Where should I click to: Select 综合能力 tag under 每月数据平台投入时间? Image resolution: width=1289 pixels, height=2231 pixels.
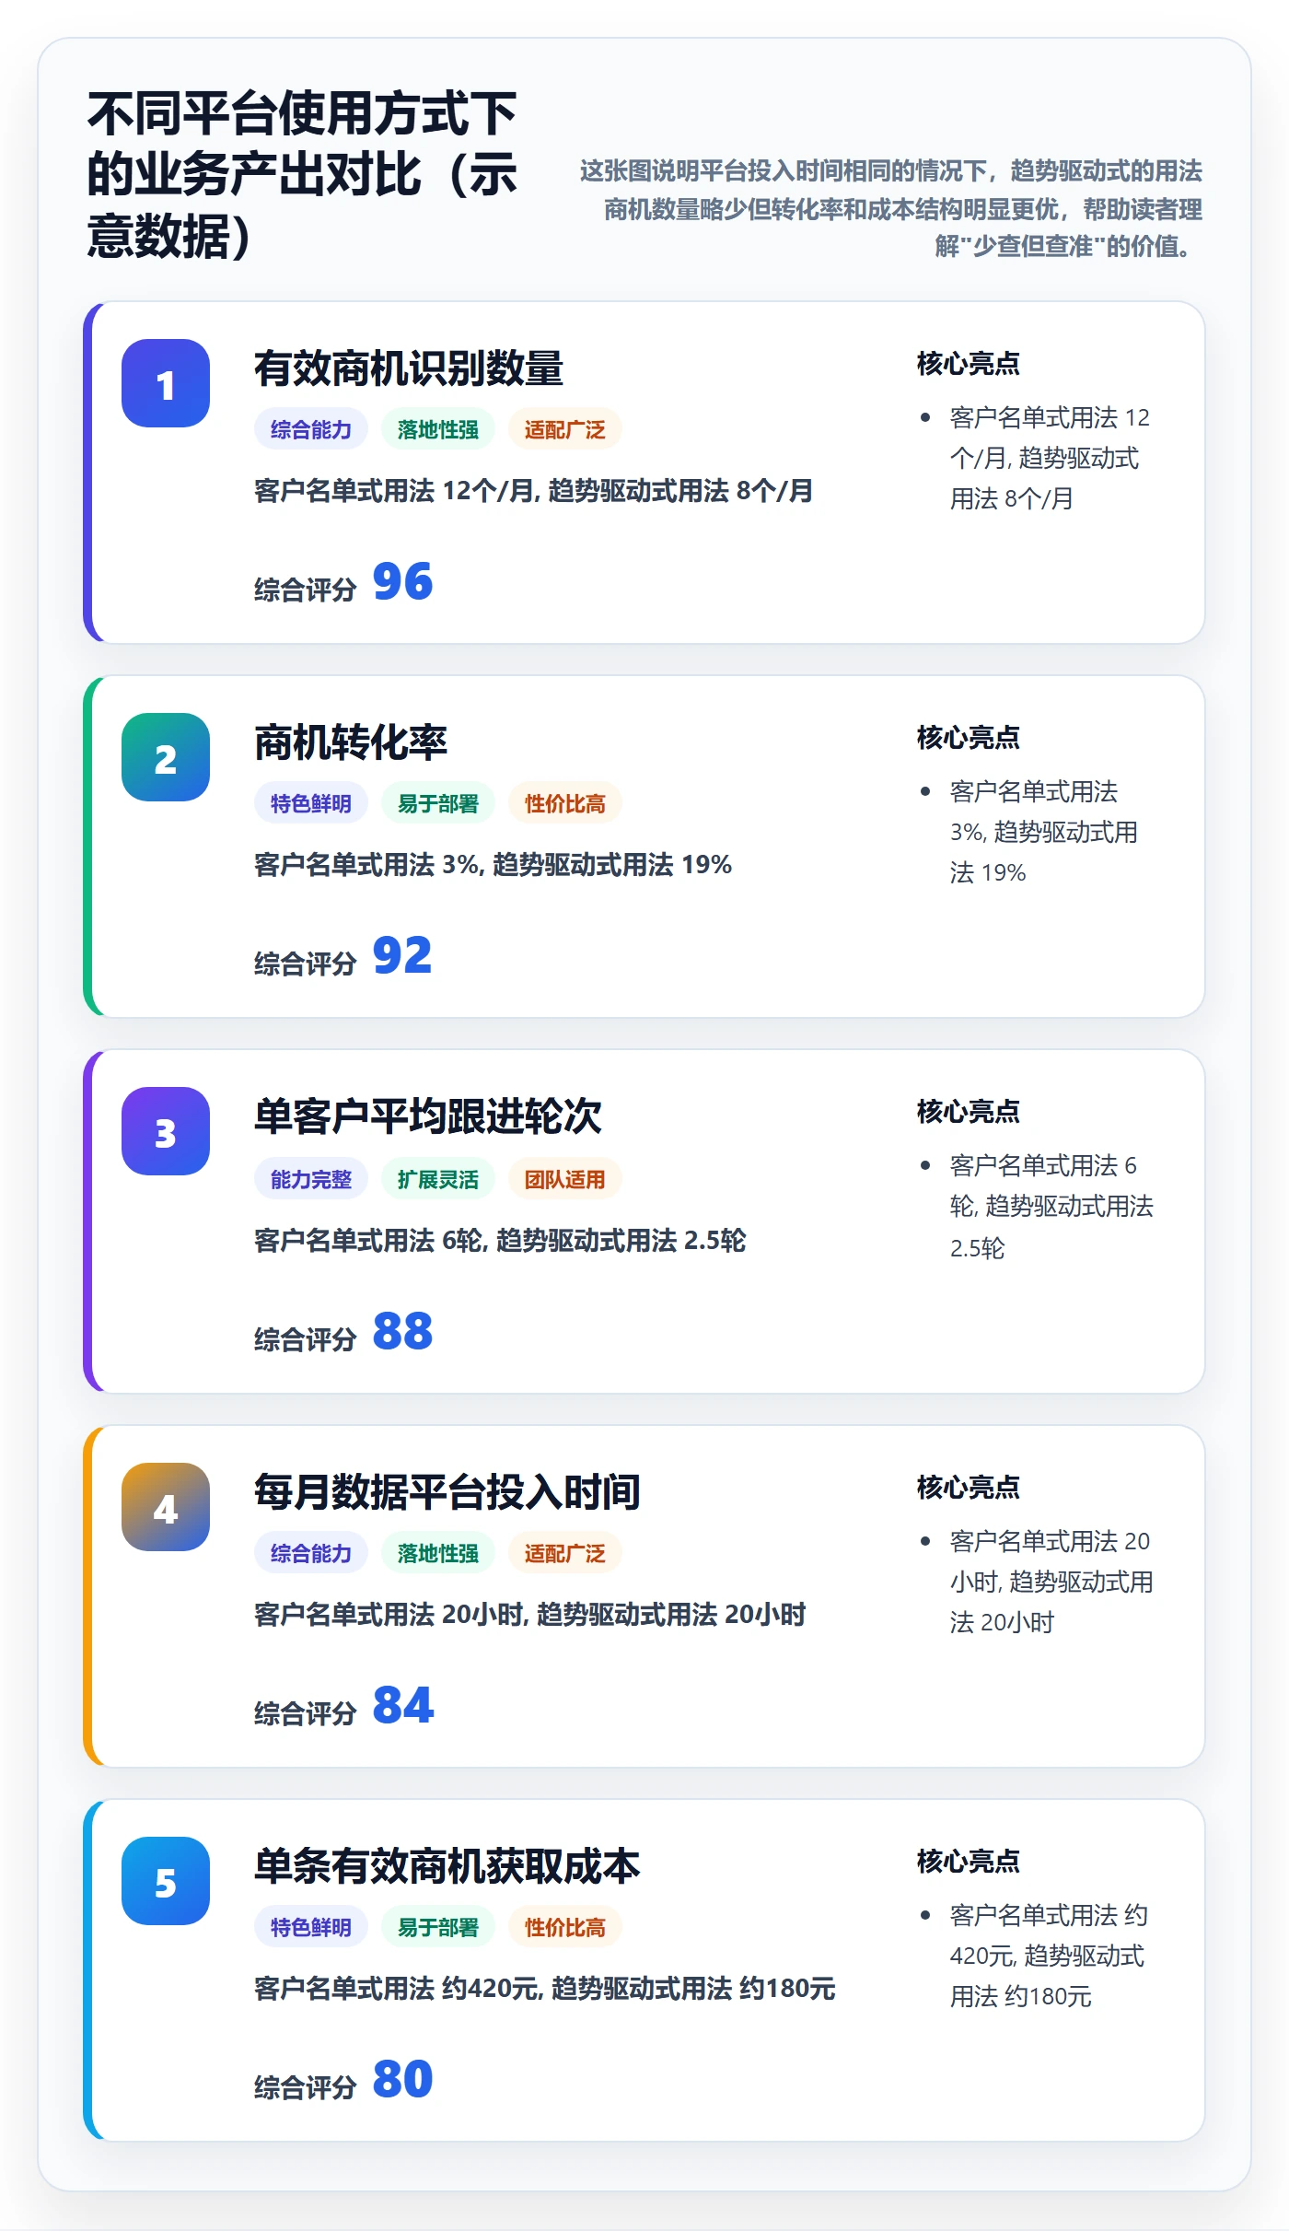coord(311,1553)
